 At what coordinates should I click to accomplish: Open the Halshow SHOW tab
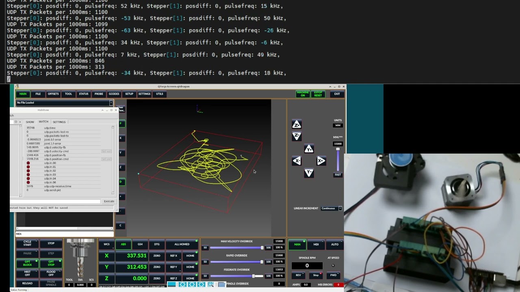click(30, 122)
